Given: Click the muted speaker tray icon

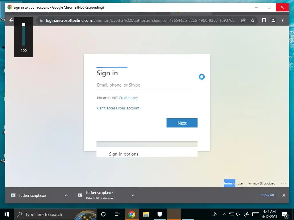Looking at the screenshot, I should pyautogui.click(x=238, y=214).
